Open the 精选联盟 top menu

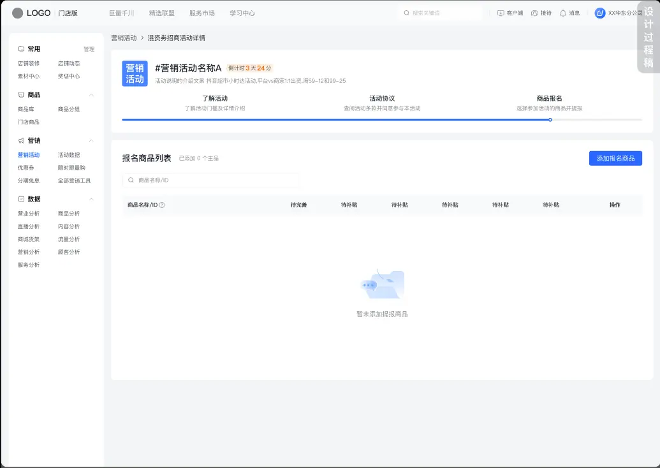tap(161, 13)
